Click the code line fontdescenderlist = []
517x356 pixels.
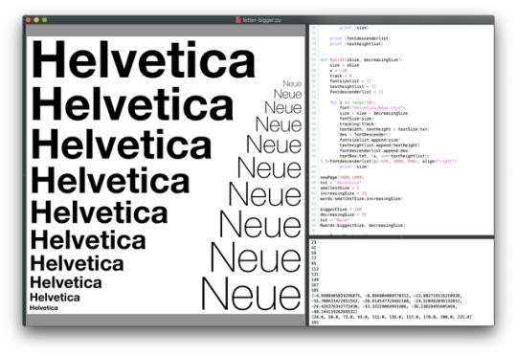coord(356,92)
